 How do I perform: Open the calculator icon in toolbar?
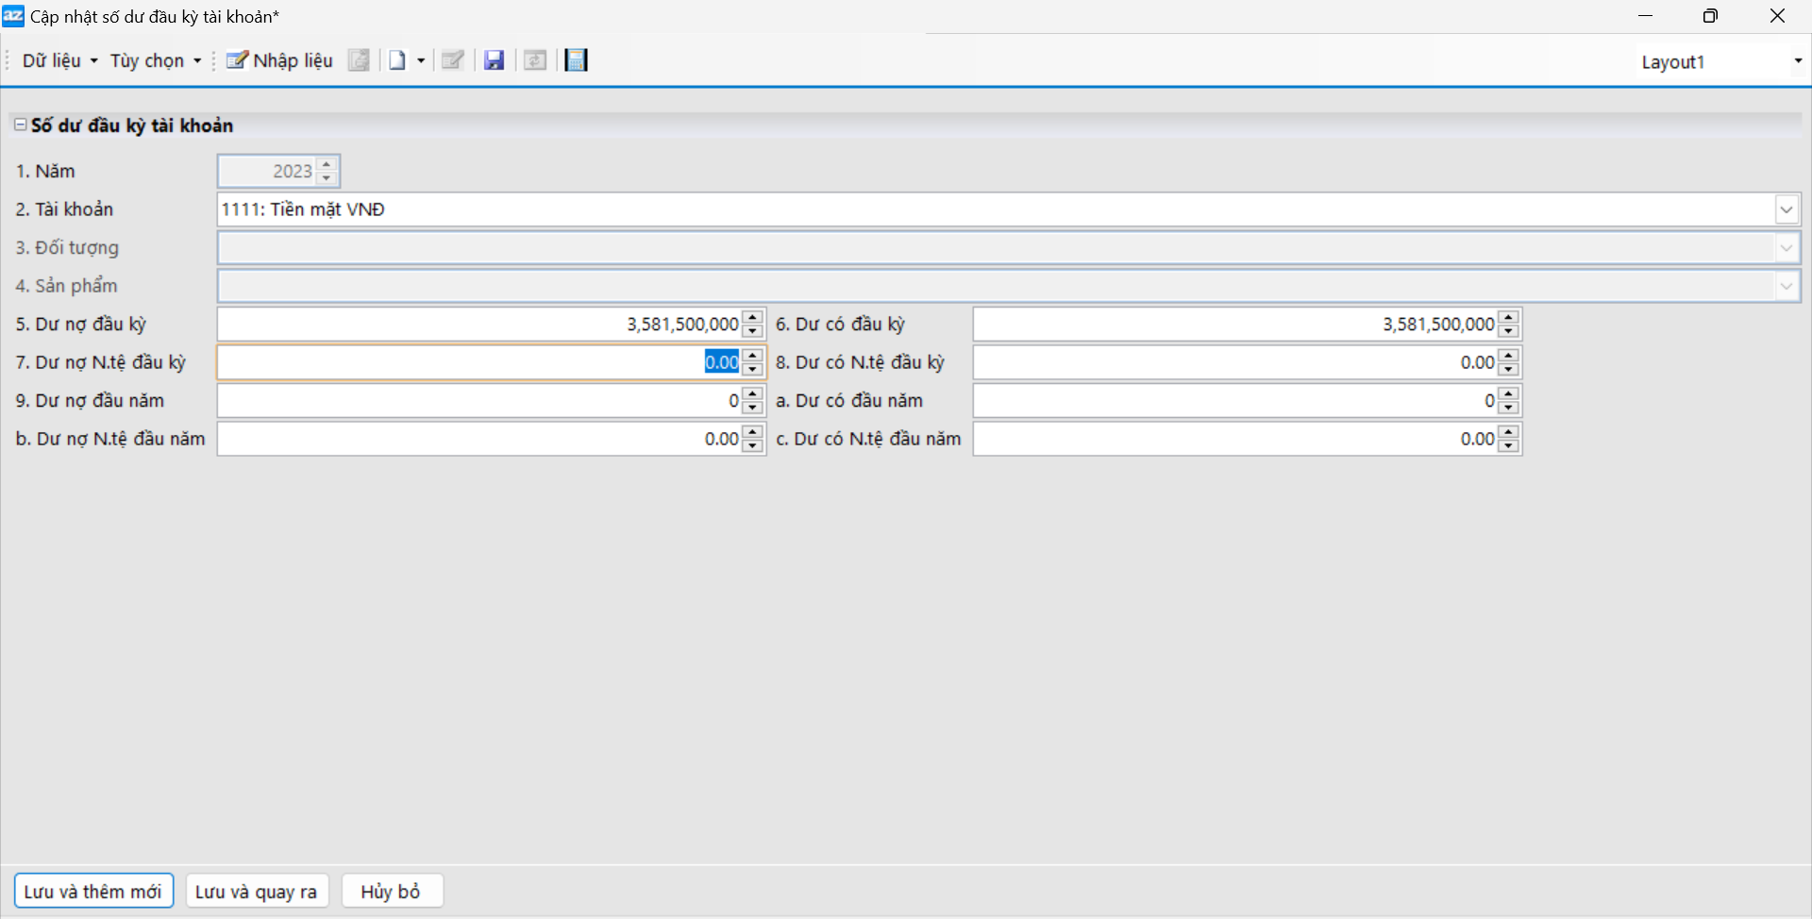tap(576, 60)
